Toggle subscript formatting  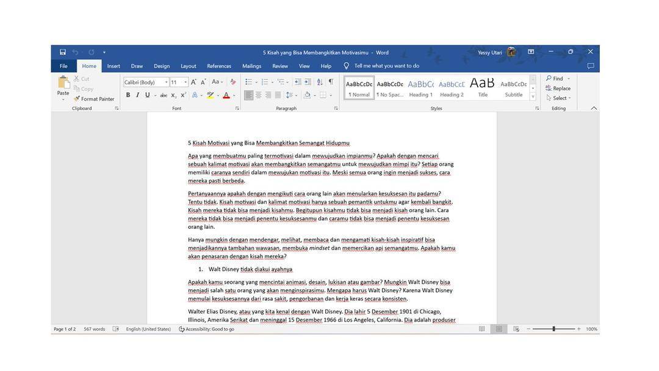(x=173, y=95)
